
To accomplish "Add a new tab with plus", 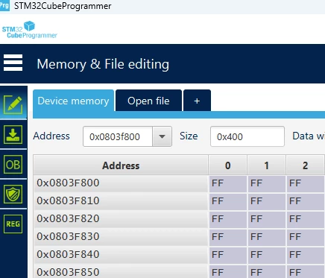I will click(x=197, y=101).
